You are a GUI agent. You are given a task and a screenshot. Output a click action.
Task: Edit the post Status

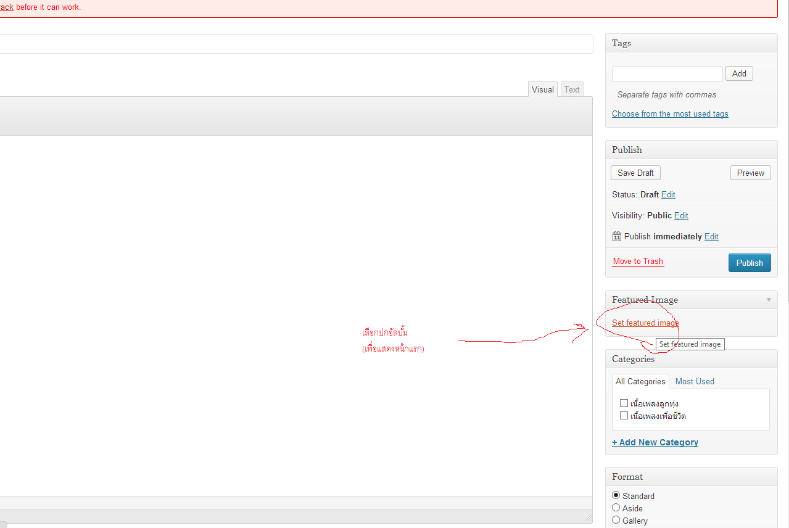pos(668,194)
